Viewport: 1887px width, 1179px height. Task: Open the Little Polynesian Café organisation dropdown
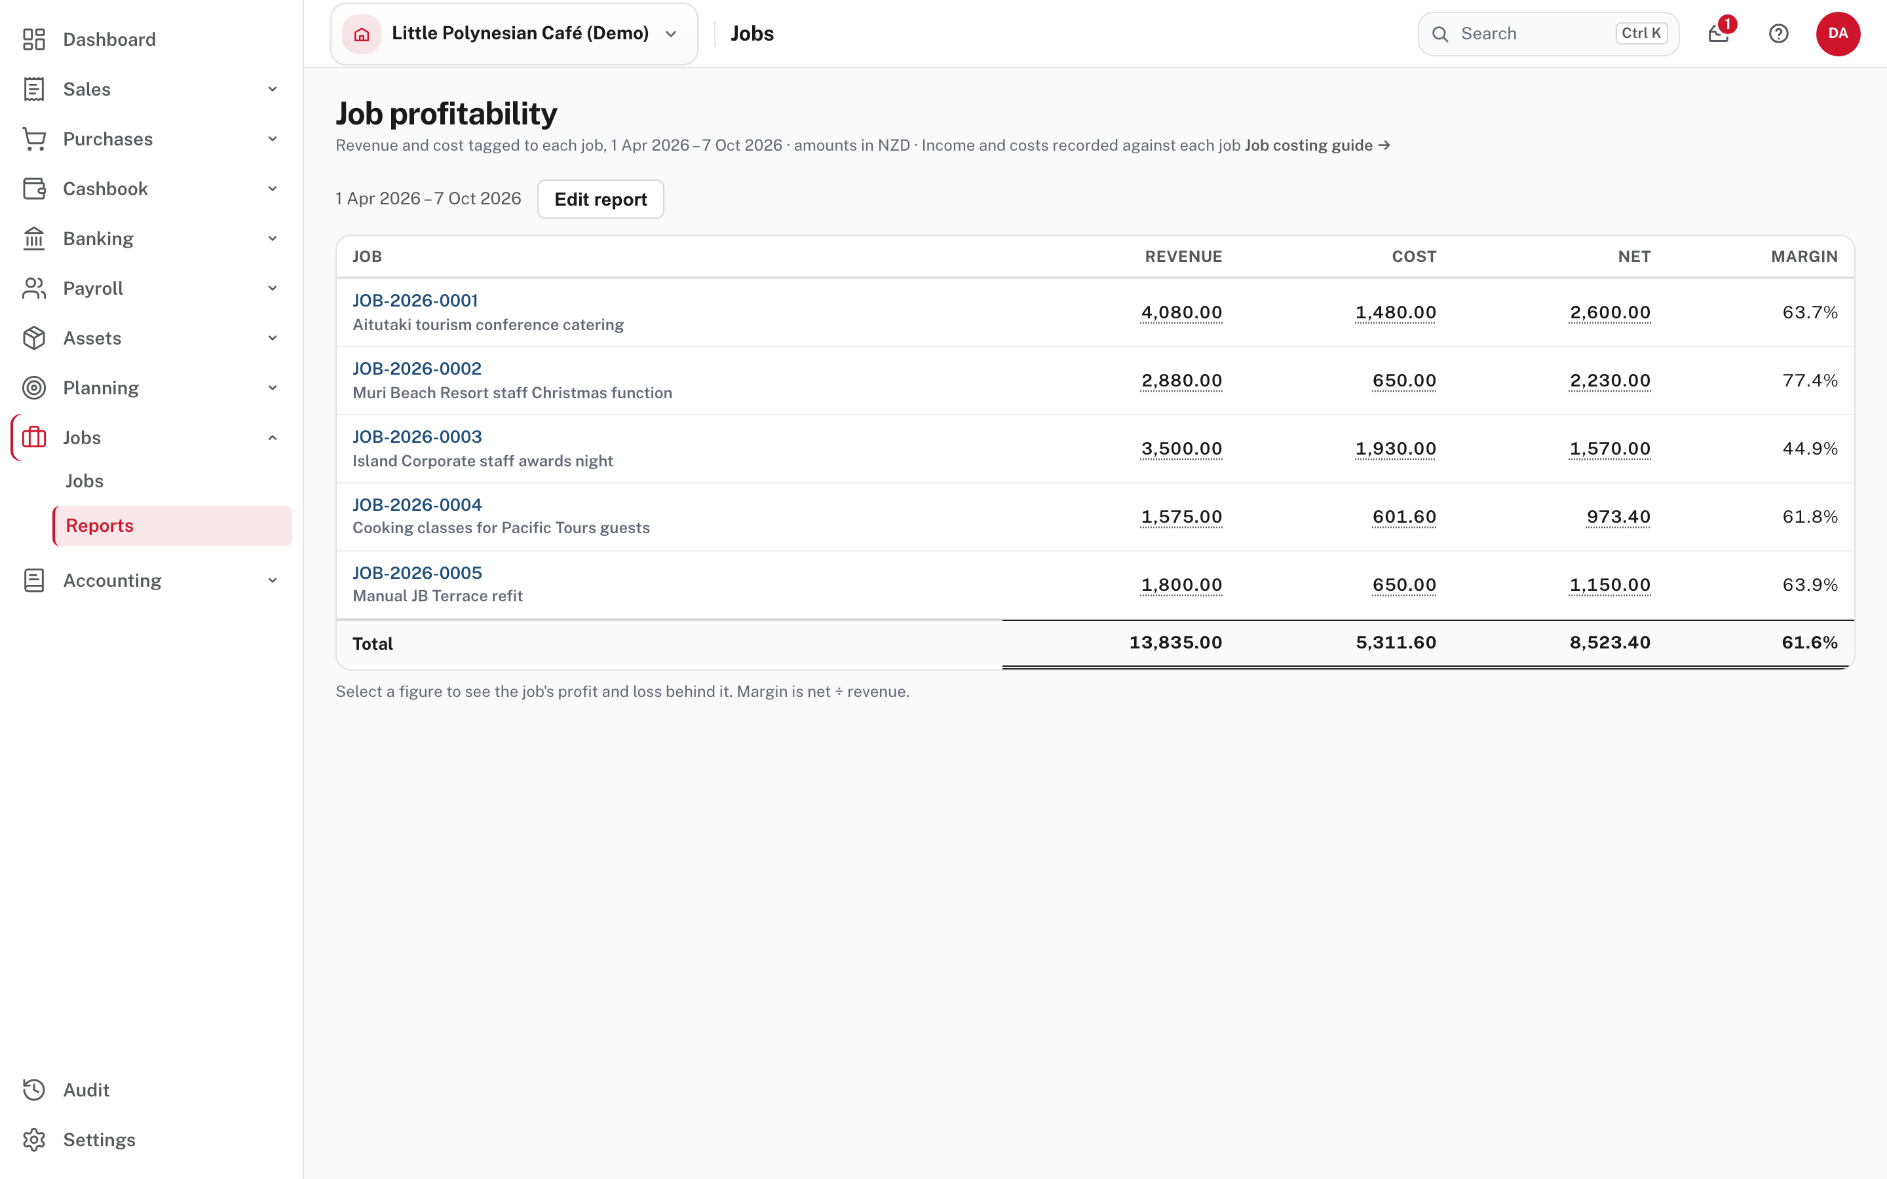pyautogui.click(x=514, y=33)
